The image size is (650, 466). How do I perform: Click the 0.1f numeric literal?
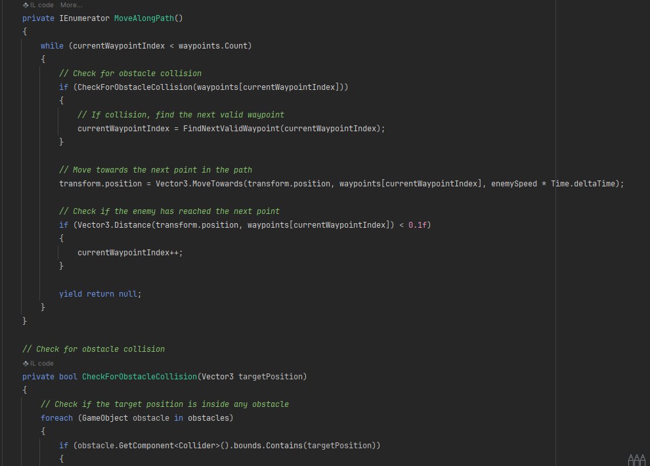pyautogui.click(x=418, y=225)
